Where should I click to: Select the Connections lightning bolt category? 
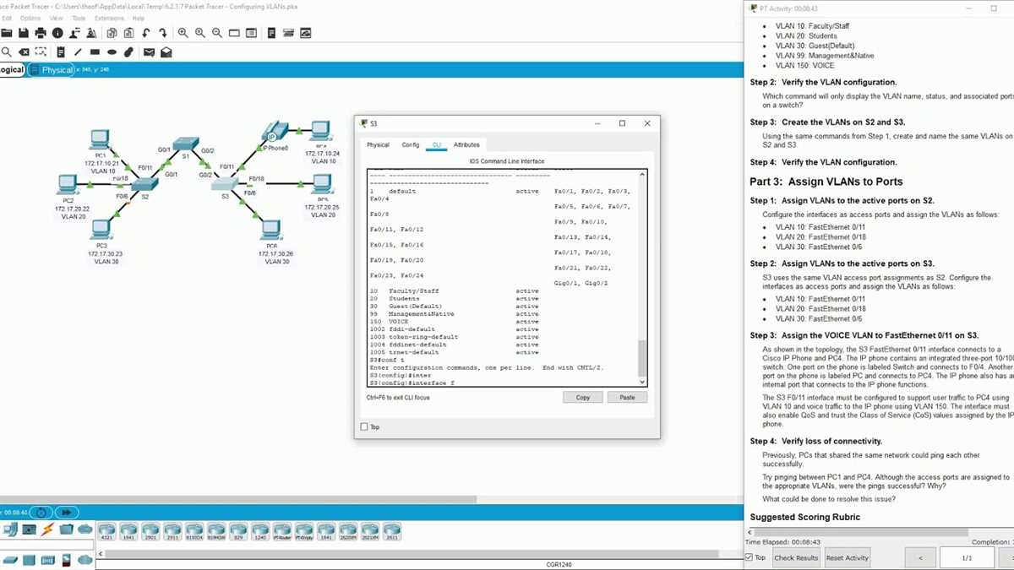pyautogui.click(x=47, y=529)
